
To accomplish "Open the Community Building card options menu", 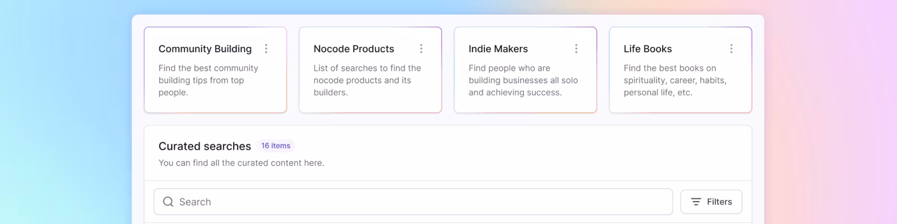I will pyautogui.click(x=266, y=49).
